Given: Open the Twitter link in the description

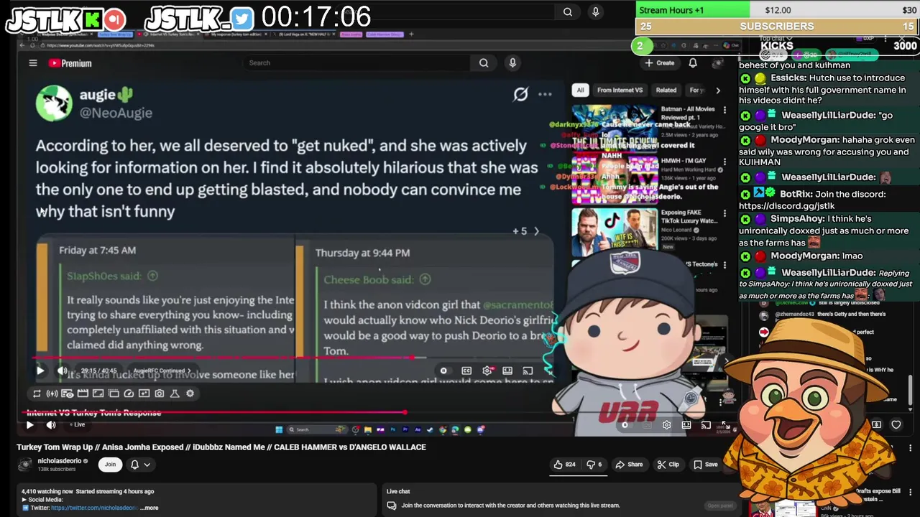Looking at the screenshot, I should pyautogui.click(x=94, y=508).
